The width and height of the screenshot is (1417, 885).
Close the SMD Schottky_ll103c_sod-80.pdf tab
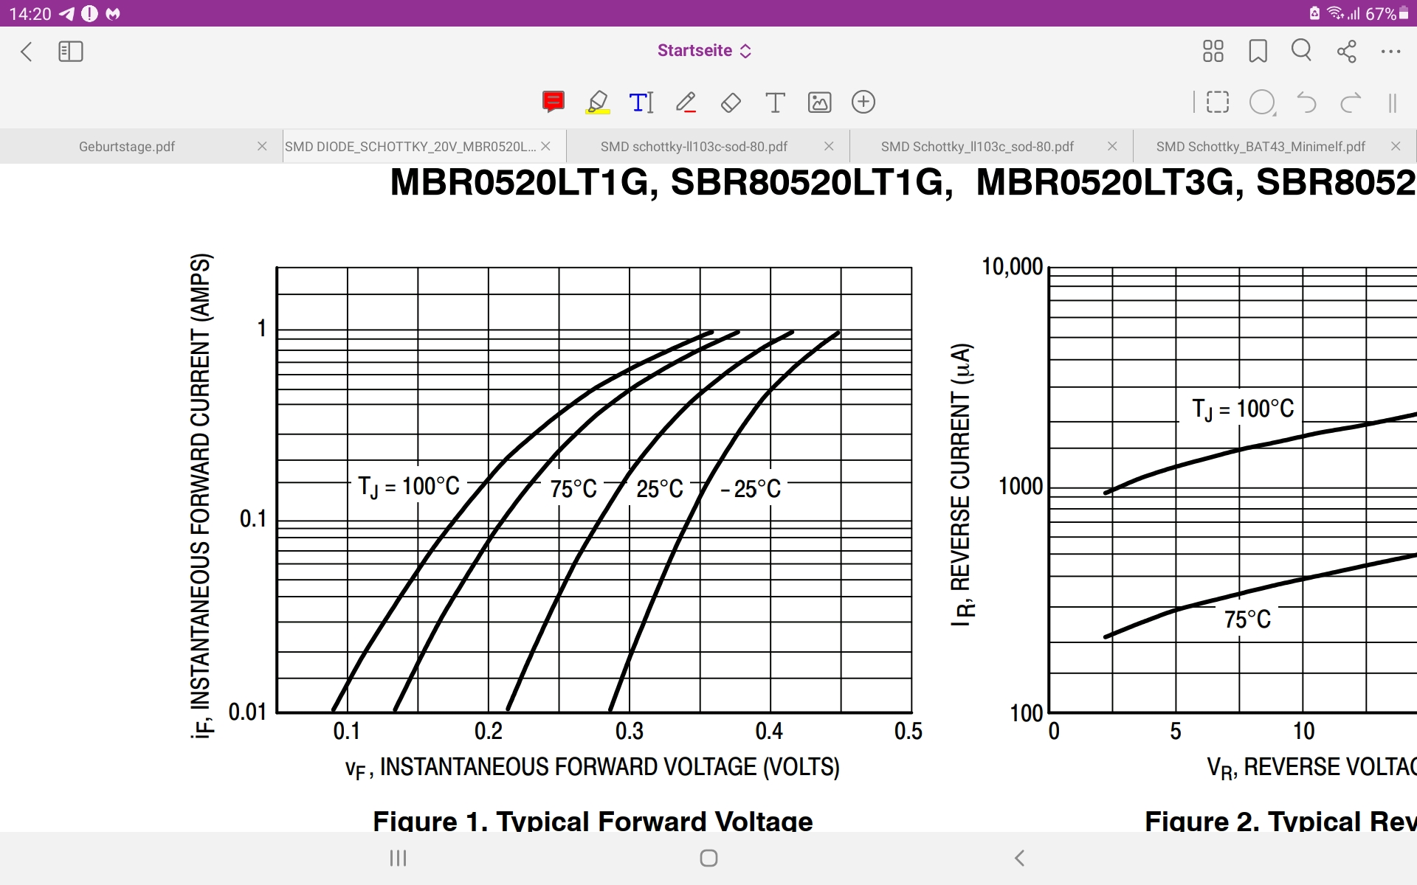1112,146
